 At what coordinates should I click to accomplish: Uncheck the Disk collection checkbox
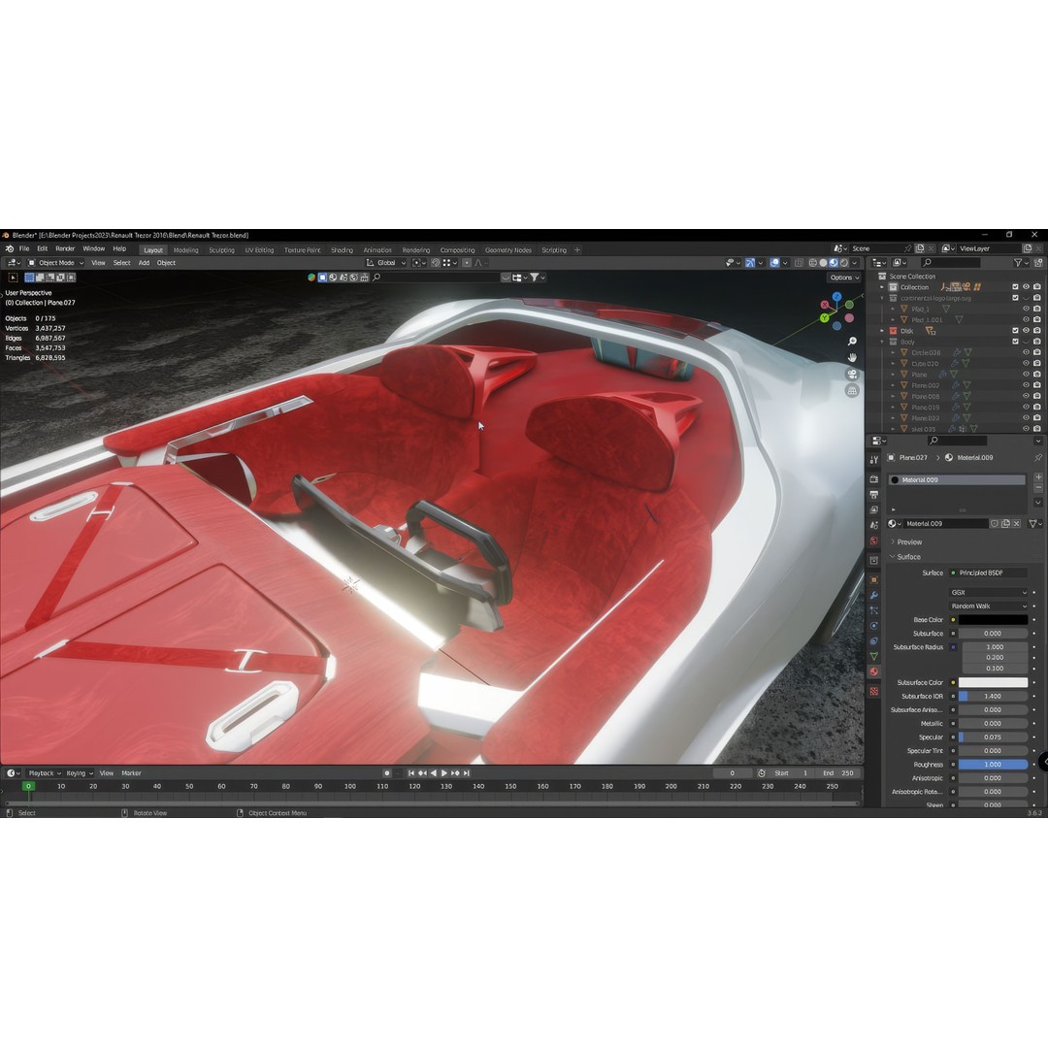coord(1015,331)
